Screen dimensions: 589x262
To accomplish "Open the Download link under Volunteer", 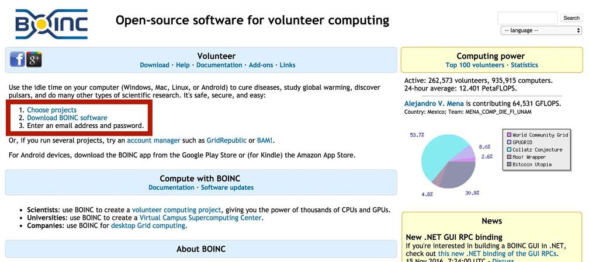I will pyautogui.click(x=154, y=65).
